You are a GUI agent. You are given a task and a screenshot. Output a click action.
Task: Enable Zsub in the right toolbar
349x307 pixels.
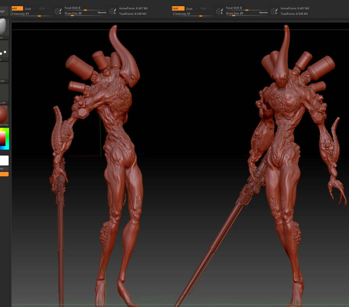(x=189, y=8)
